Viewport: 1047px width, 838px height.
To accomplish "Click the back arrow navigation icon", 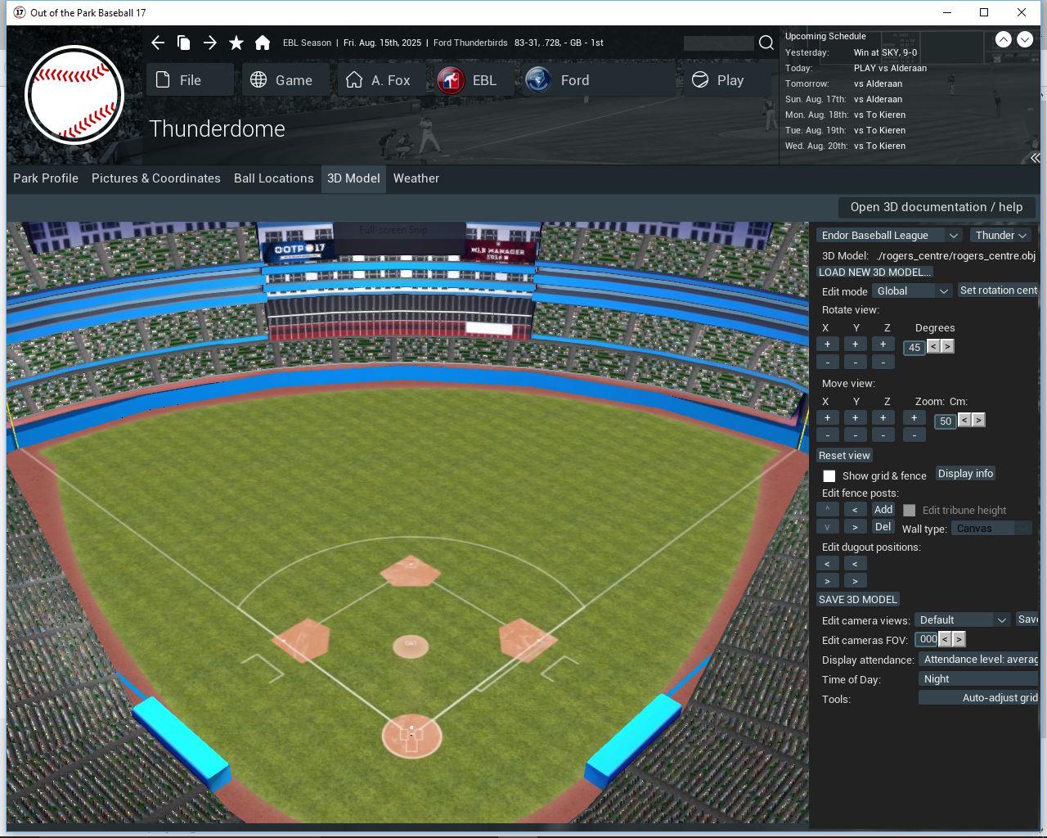I will (x=158, y=43).
